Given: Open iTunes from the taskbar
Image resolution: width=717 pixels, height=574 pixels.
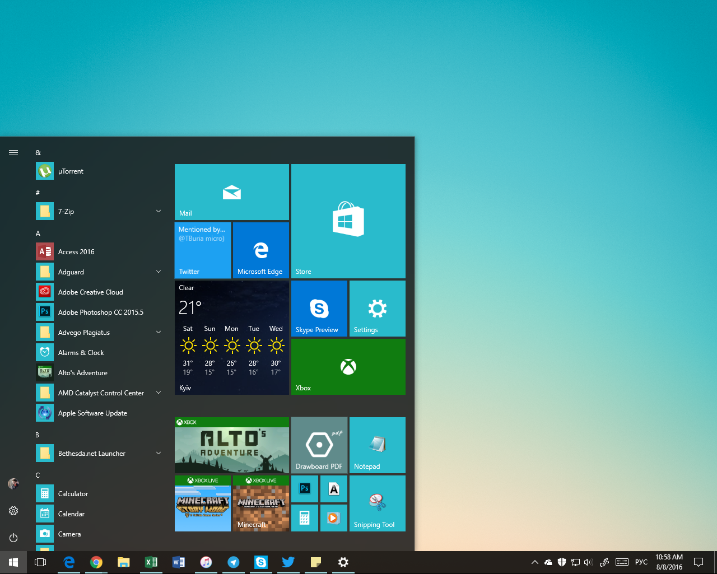Looking at the screenshot, I should [206, 562].
